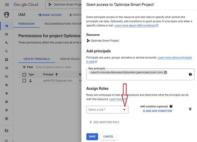Open the Settings gear sidebar icon
Screen dimensions: 197x142
7,102
